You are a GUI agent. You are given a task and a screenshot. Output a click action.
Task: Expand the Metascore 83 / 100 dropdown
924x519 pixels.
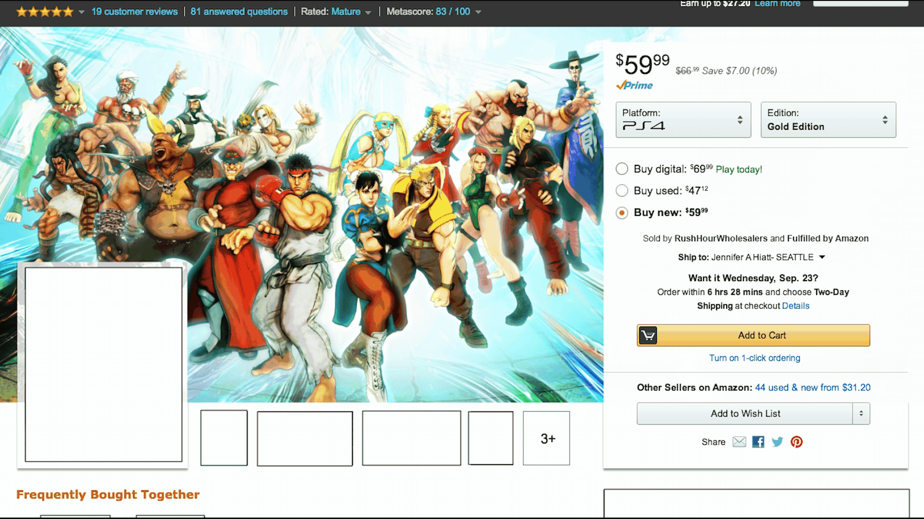[x=478, y=12]
